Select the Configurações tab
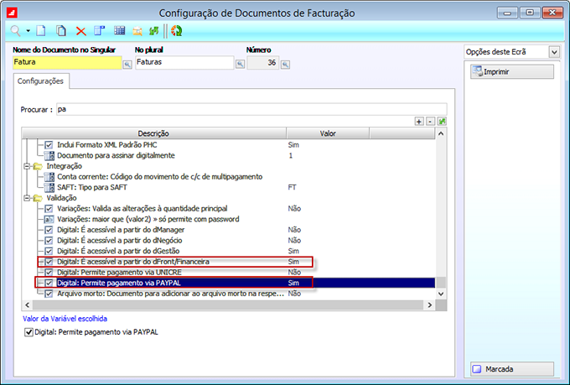Viewport: 570px width, 385px height. 40,81
